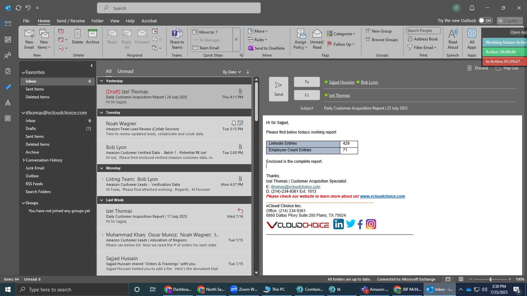Click the Search People field
The height and width of the screenshot is (296, 527).
click(x=423, y=31)
